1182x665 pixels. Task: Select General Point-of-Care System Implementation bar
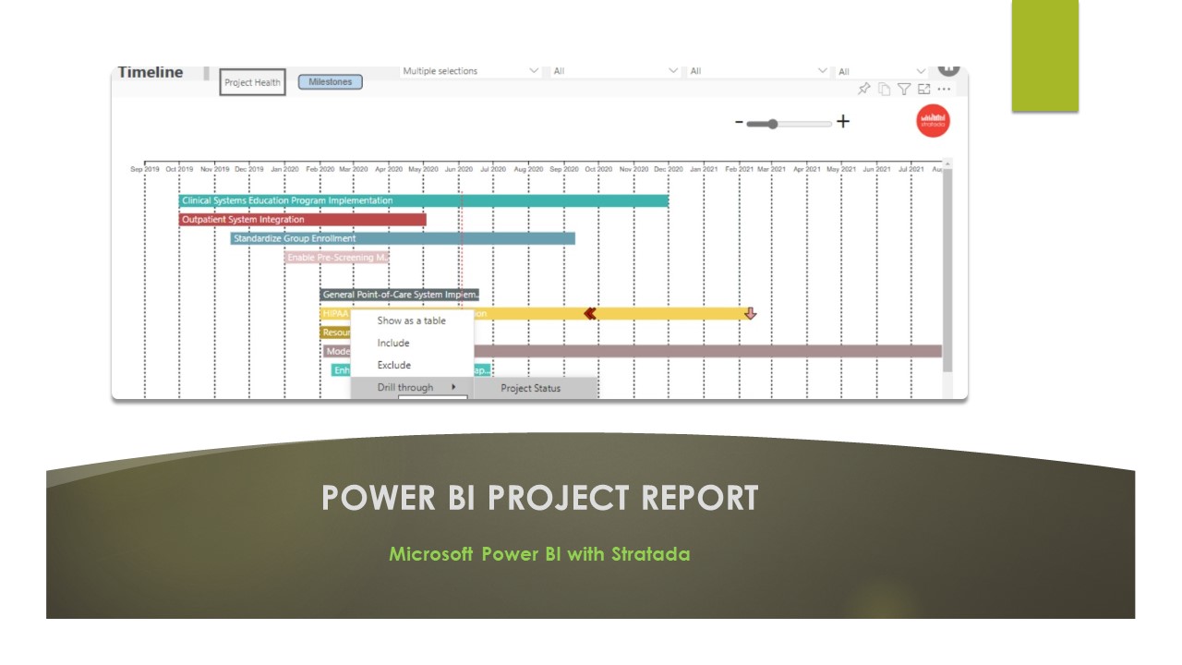(400, 295)
